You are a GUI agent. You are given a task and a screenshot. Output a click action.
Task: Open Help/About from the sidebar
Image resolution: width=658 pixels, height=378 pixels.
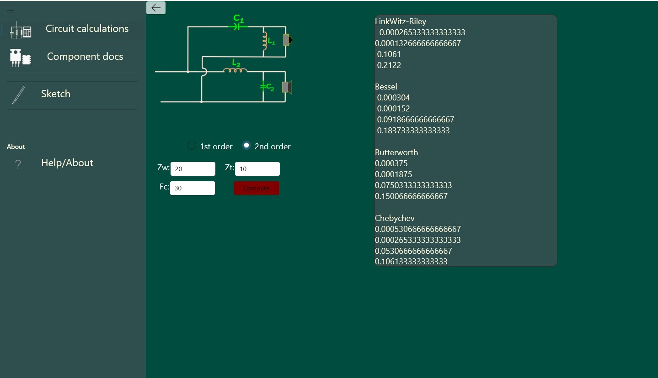(67, 163)
